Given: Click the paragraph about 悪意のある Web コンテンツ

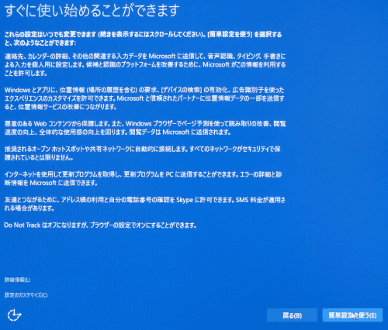Looking at the screenshot, I should coord(145,128).
